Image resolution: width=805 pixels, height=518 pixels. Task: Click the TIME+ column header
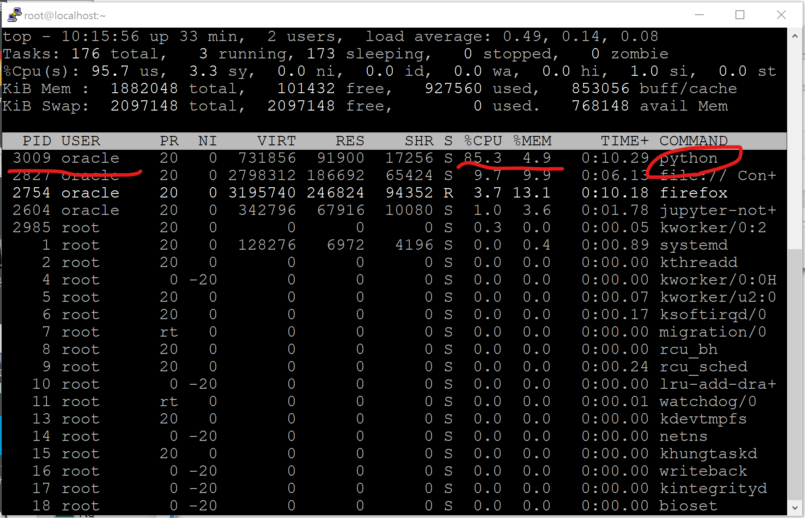(624, 141)
